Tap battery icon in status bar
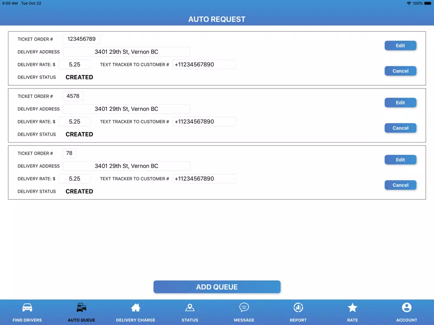The width and height of the screenshot is (434, 325). click(428, 3)
